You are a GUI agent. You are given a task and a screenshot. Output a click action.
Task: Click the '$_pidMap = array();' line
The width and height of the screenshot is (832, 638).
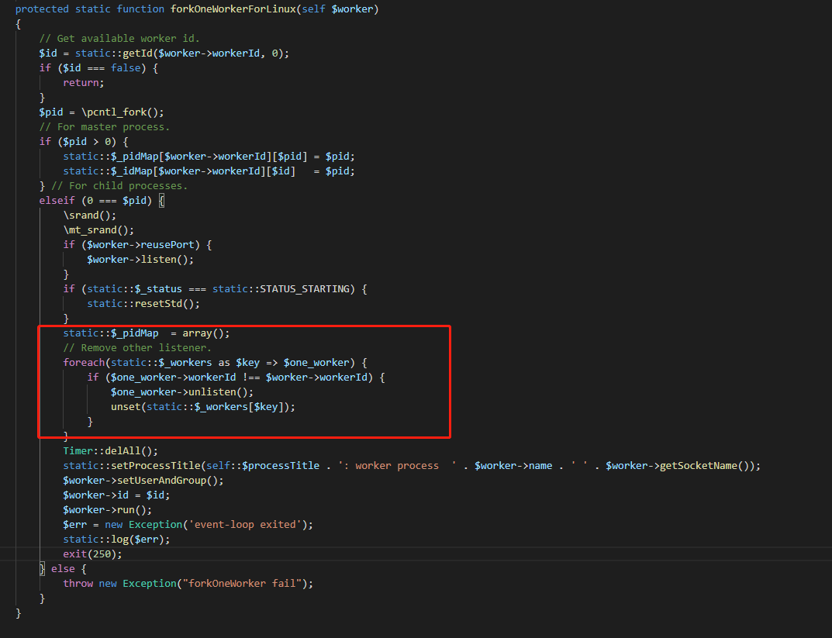tap(147, 333)
